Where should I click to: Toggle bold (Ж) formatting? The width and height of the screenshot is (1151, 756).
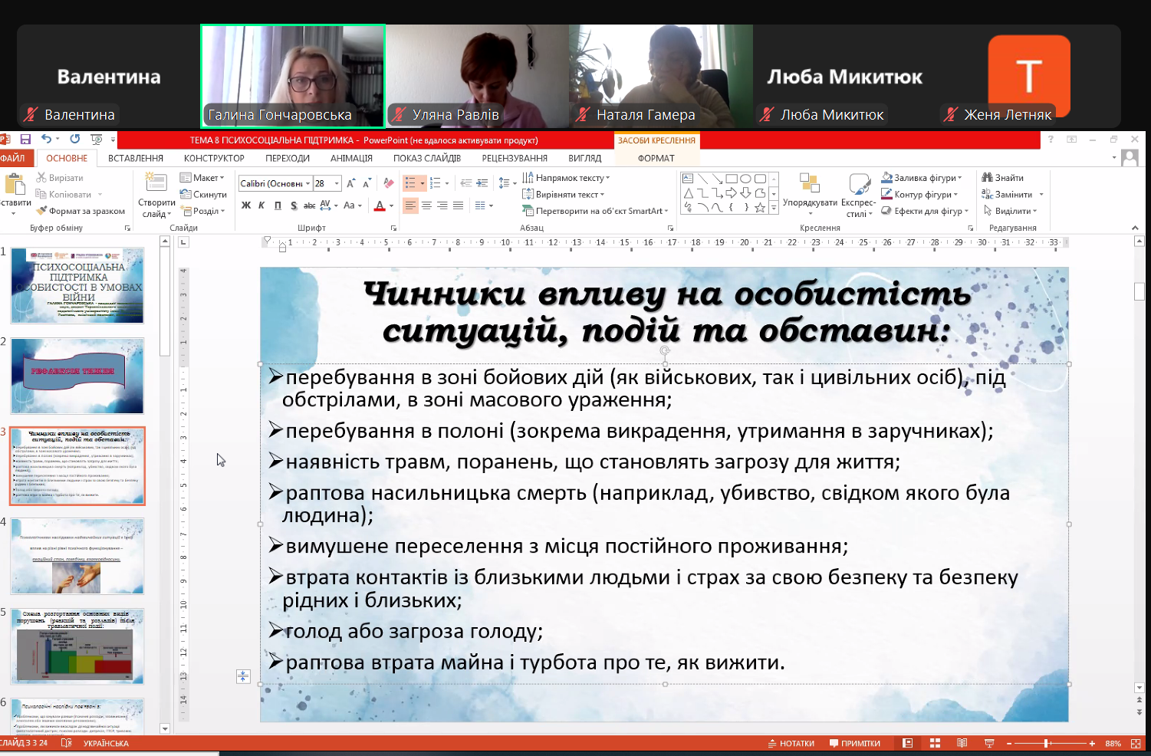coord(246,205)
